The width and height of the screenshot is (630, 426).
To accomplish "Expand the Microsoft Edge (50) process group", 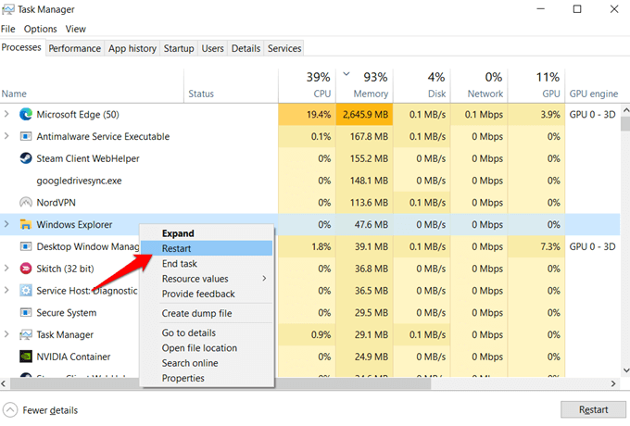I will click(x=6, y=115).
